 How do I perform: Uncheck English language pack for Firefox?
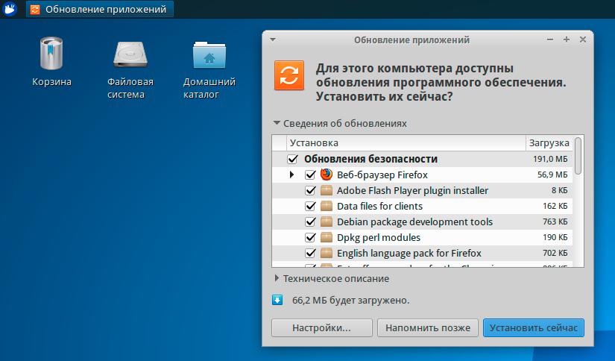point(310,253)
